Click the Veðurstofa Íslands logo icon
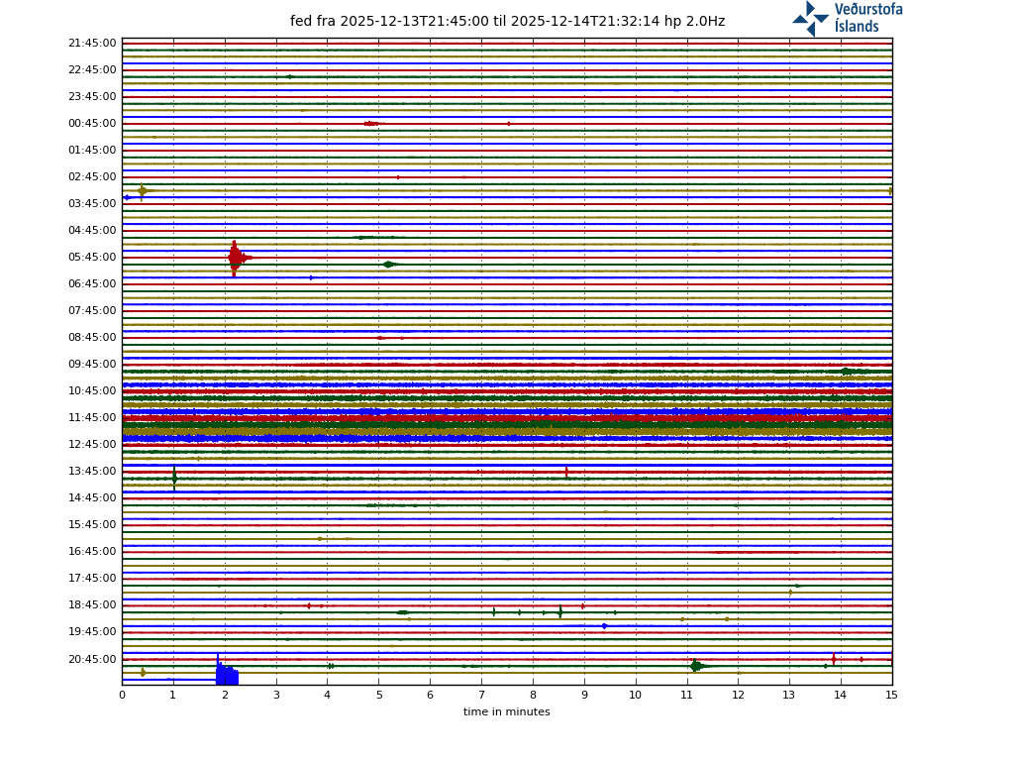1014x761 pixels. click(x=810, y=18)
